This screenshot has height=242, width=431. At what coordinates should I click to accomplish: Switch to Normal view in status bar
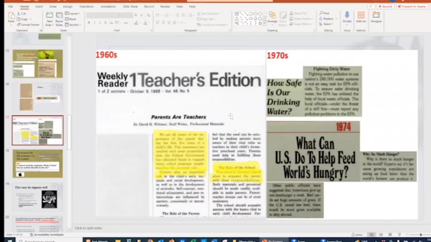[x=372, y=235]
